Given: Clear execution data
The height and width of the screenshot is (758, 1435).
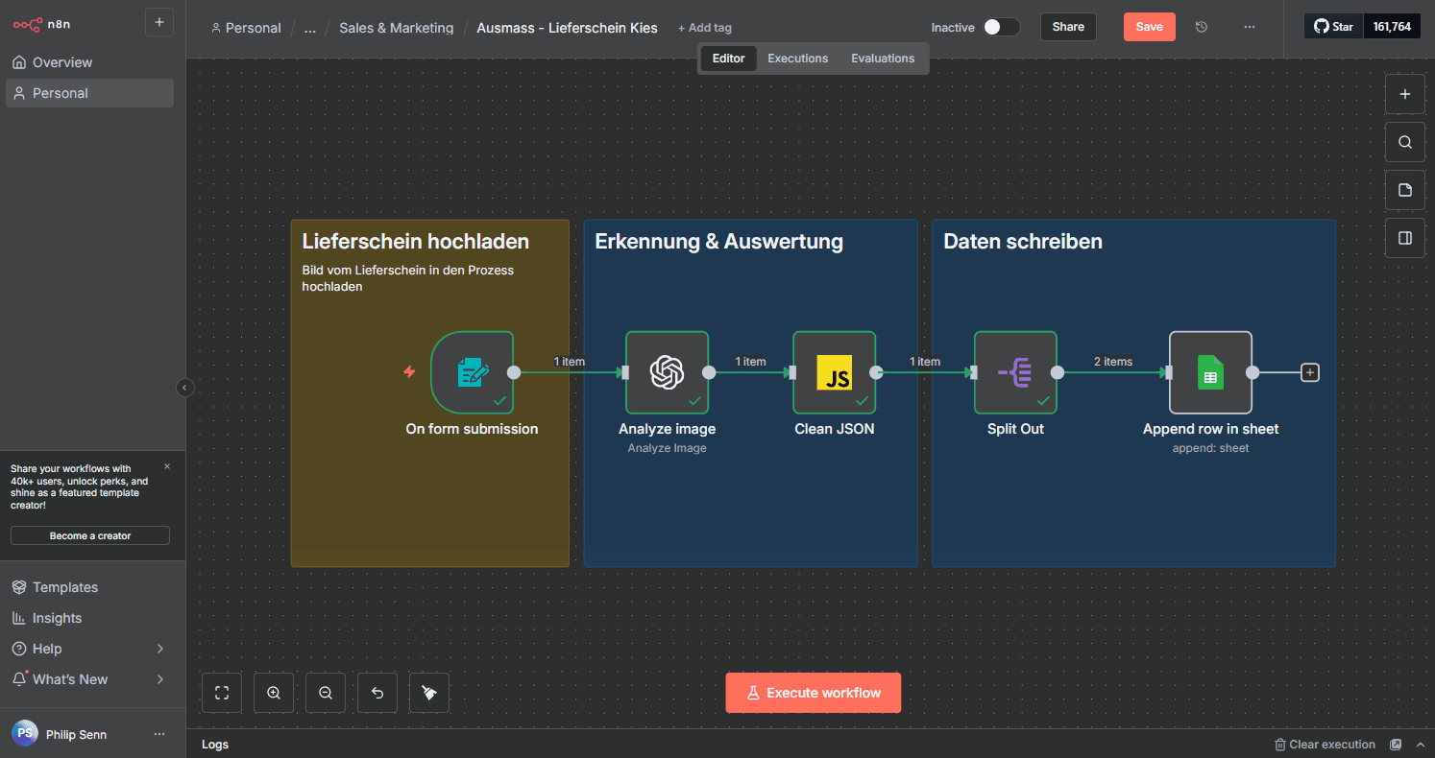Looking at the screenshot, I should [x=1325, y=745].
